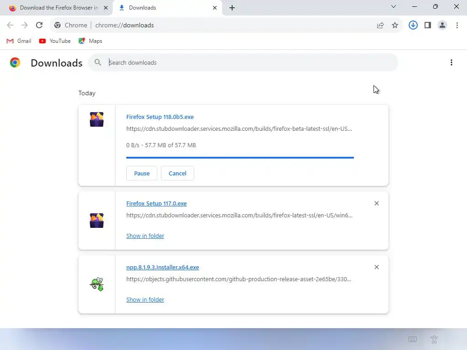Click the search magnifier icon in Downloads
The height and width of the screenshot is (350, 467).
click(x=98, y=62)
